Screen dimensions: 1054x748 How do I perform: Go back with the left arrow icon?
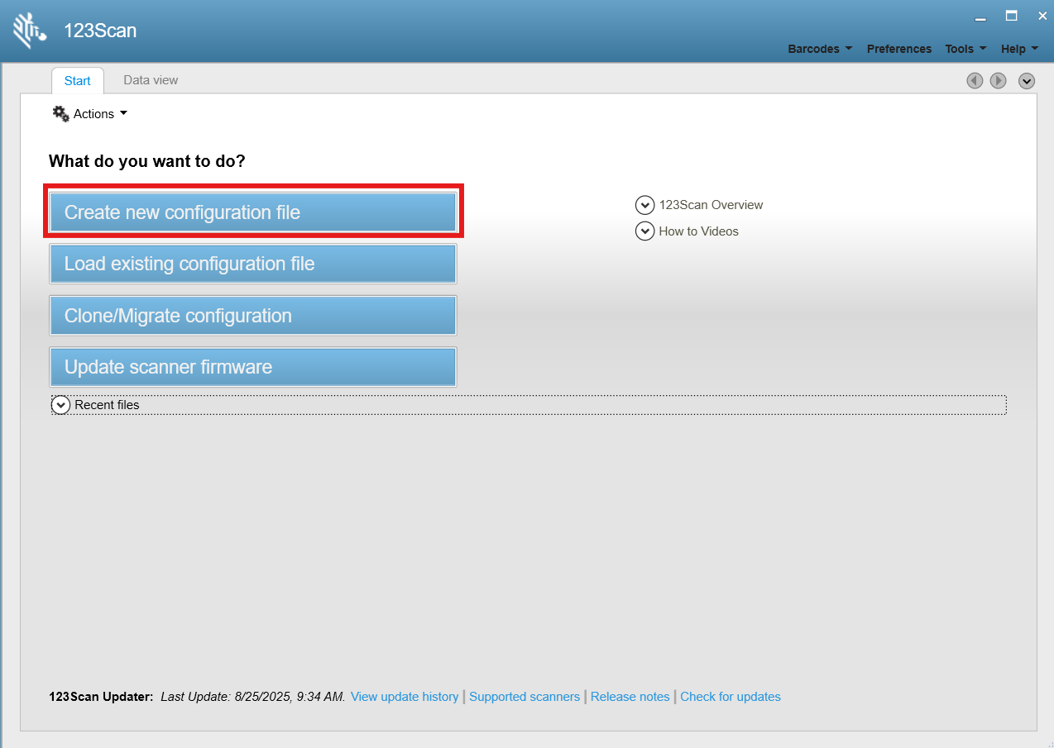(x=975, y=80)
